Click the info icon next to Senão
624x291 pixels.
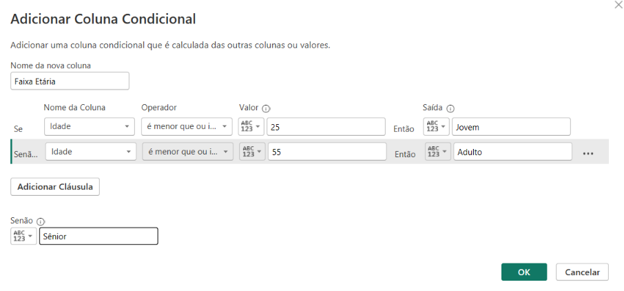40,221
